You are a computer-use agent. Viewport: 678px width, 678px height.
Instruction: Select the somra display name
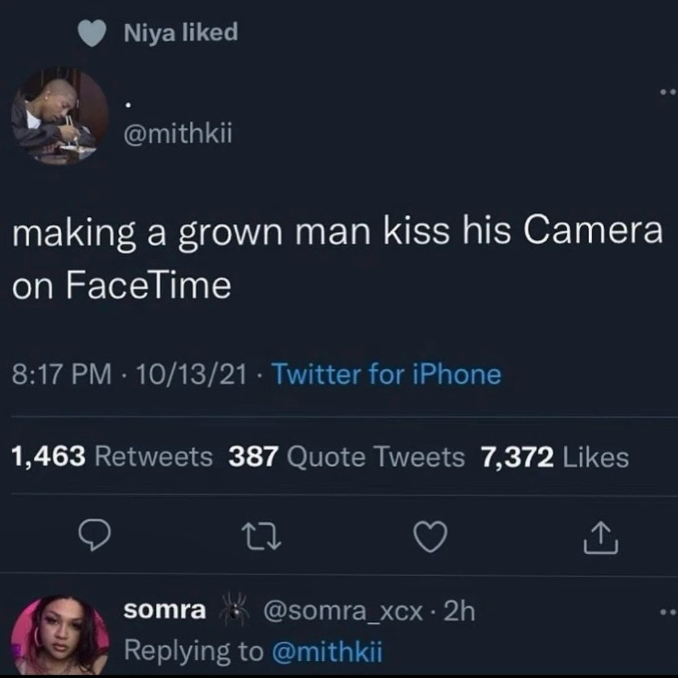pos(165,611)
